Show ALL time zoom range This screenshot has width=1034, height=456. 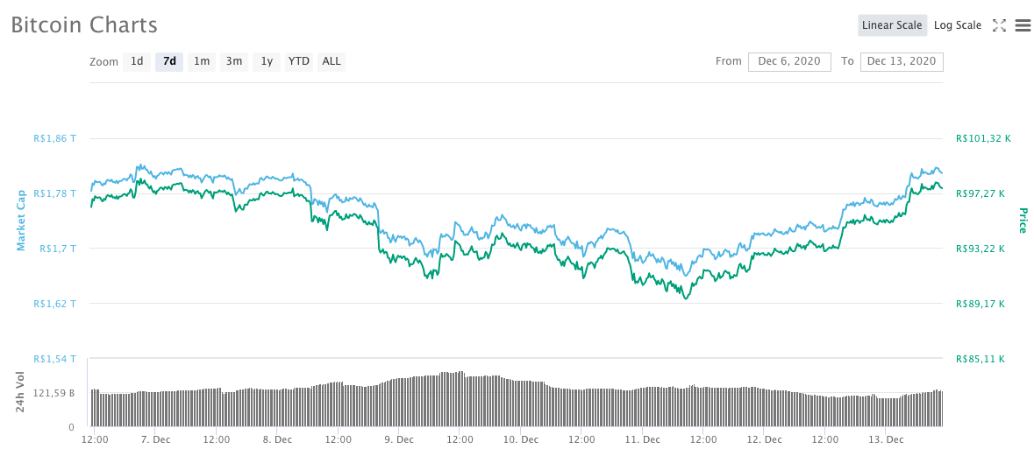pyautogui.click(x=331, y=61)
